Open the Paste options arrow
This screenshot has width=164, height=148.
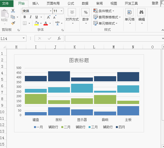click(x=5, y=24)
